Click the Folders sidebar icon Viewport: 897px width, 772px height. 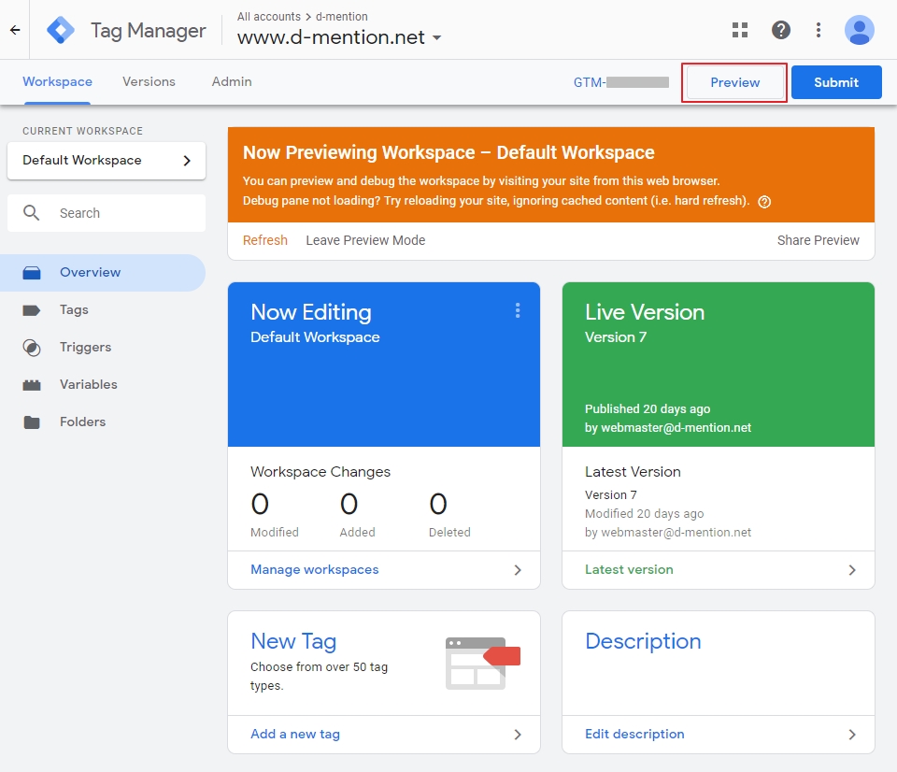32,422
